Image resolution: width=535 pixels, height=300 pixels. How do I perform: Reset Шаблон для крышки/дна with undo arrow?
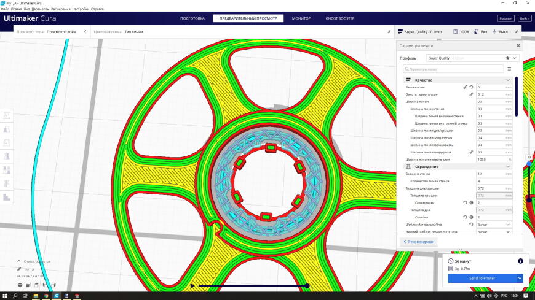coord(471,225)
